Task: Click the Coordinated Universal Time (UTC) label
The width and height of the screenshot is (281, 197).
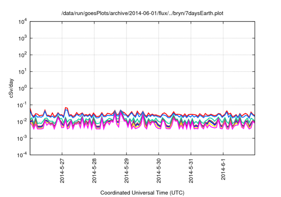Action: pyautogui.click(x=142, y=193)
